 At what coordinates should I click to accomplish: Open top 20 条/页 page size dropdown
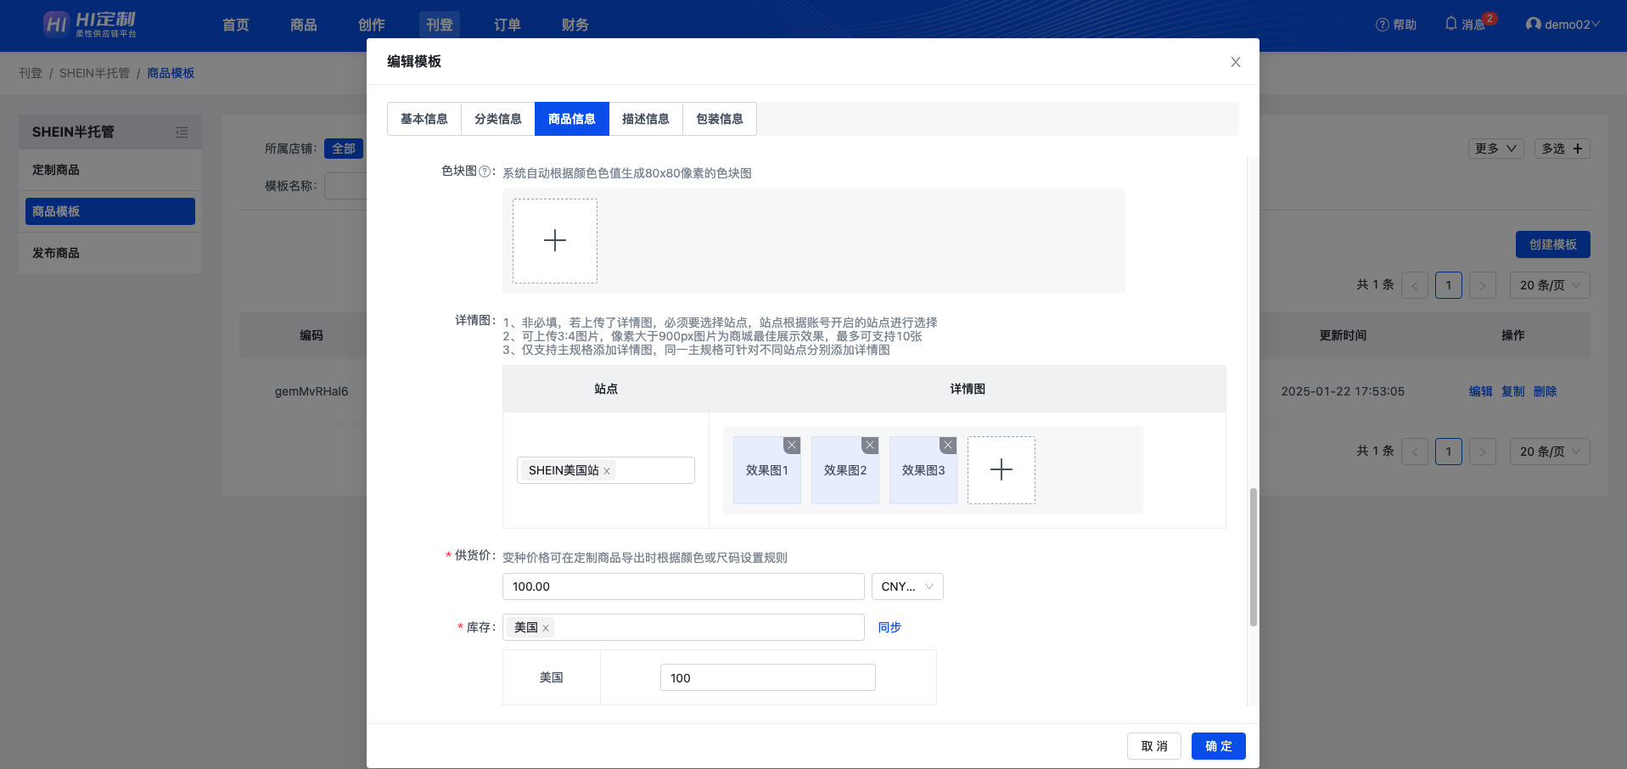tap(1550, 285)
